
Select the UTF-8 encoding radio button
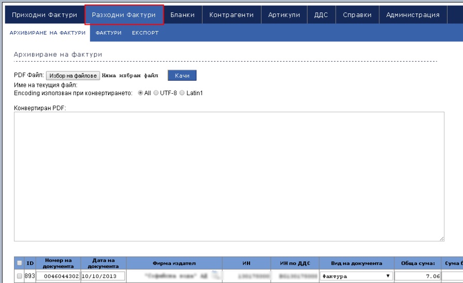[x=156, y=93]
